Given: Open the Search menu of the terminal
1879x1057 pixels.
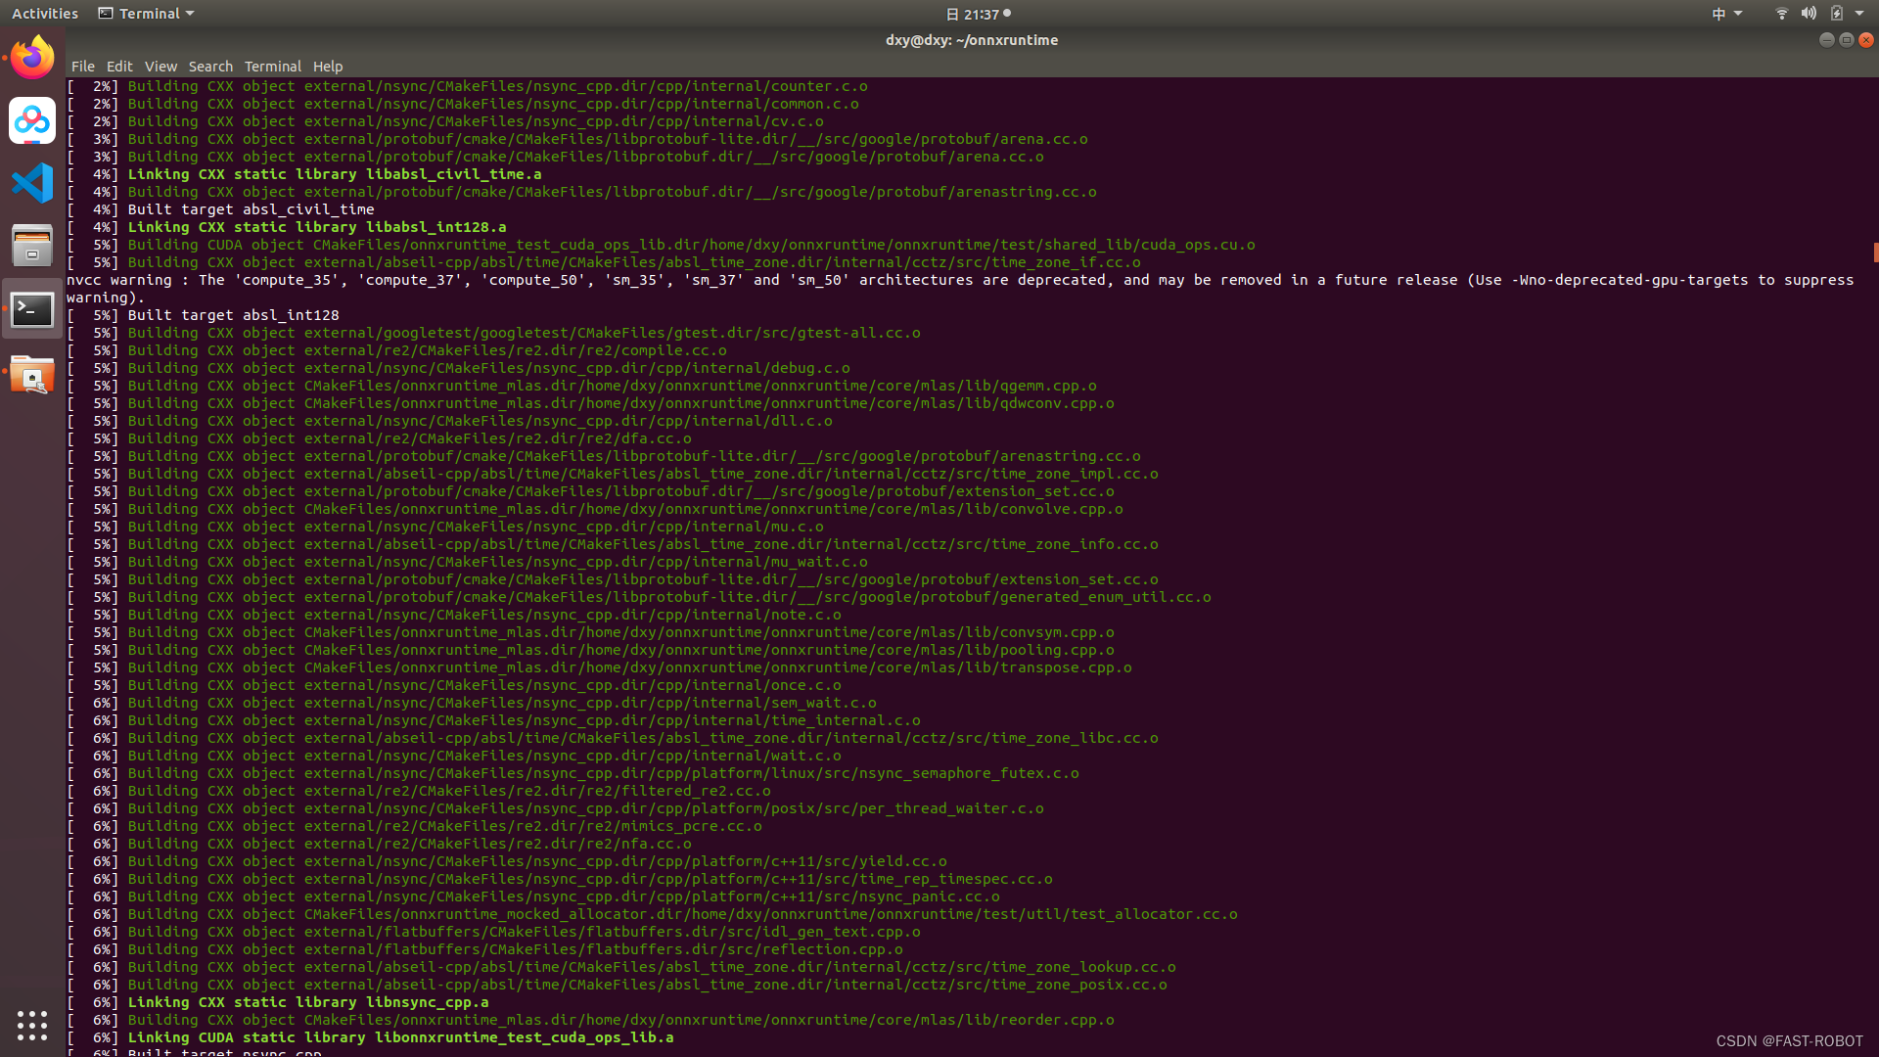Looking at the screenshot, I should click(x=210, y=66).
